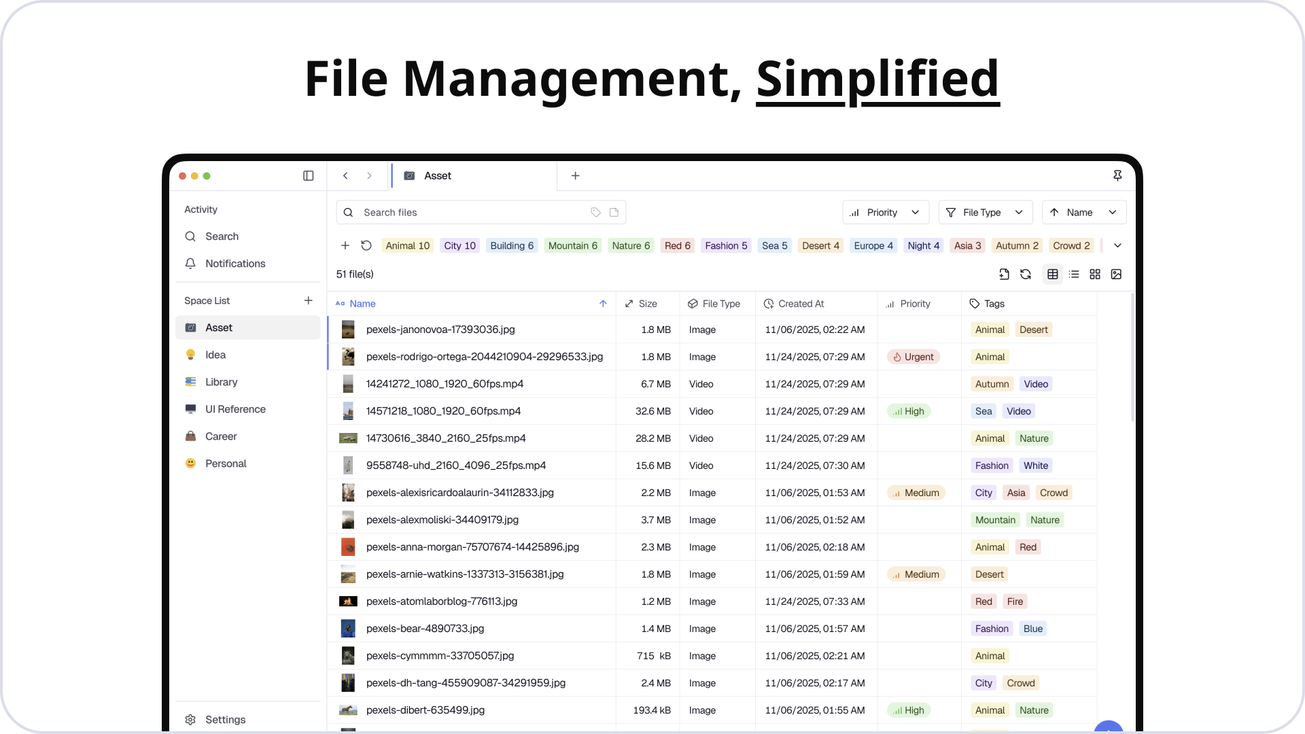Open the Asset space in the sidebar
This screenshot has height=734, width=1305.
click(x=219, y=327)
